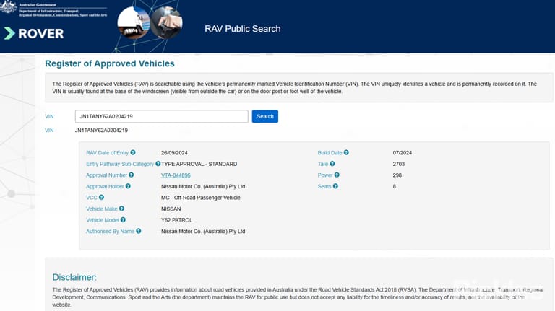
Task: Click the MC - Off-Road Passenger Vehicle value
Action: (201, 198)
